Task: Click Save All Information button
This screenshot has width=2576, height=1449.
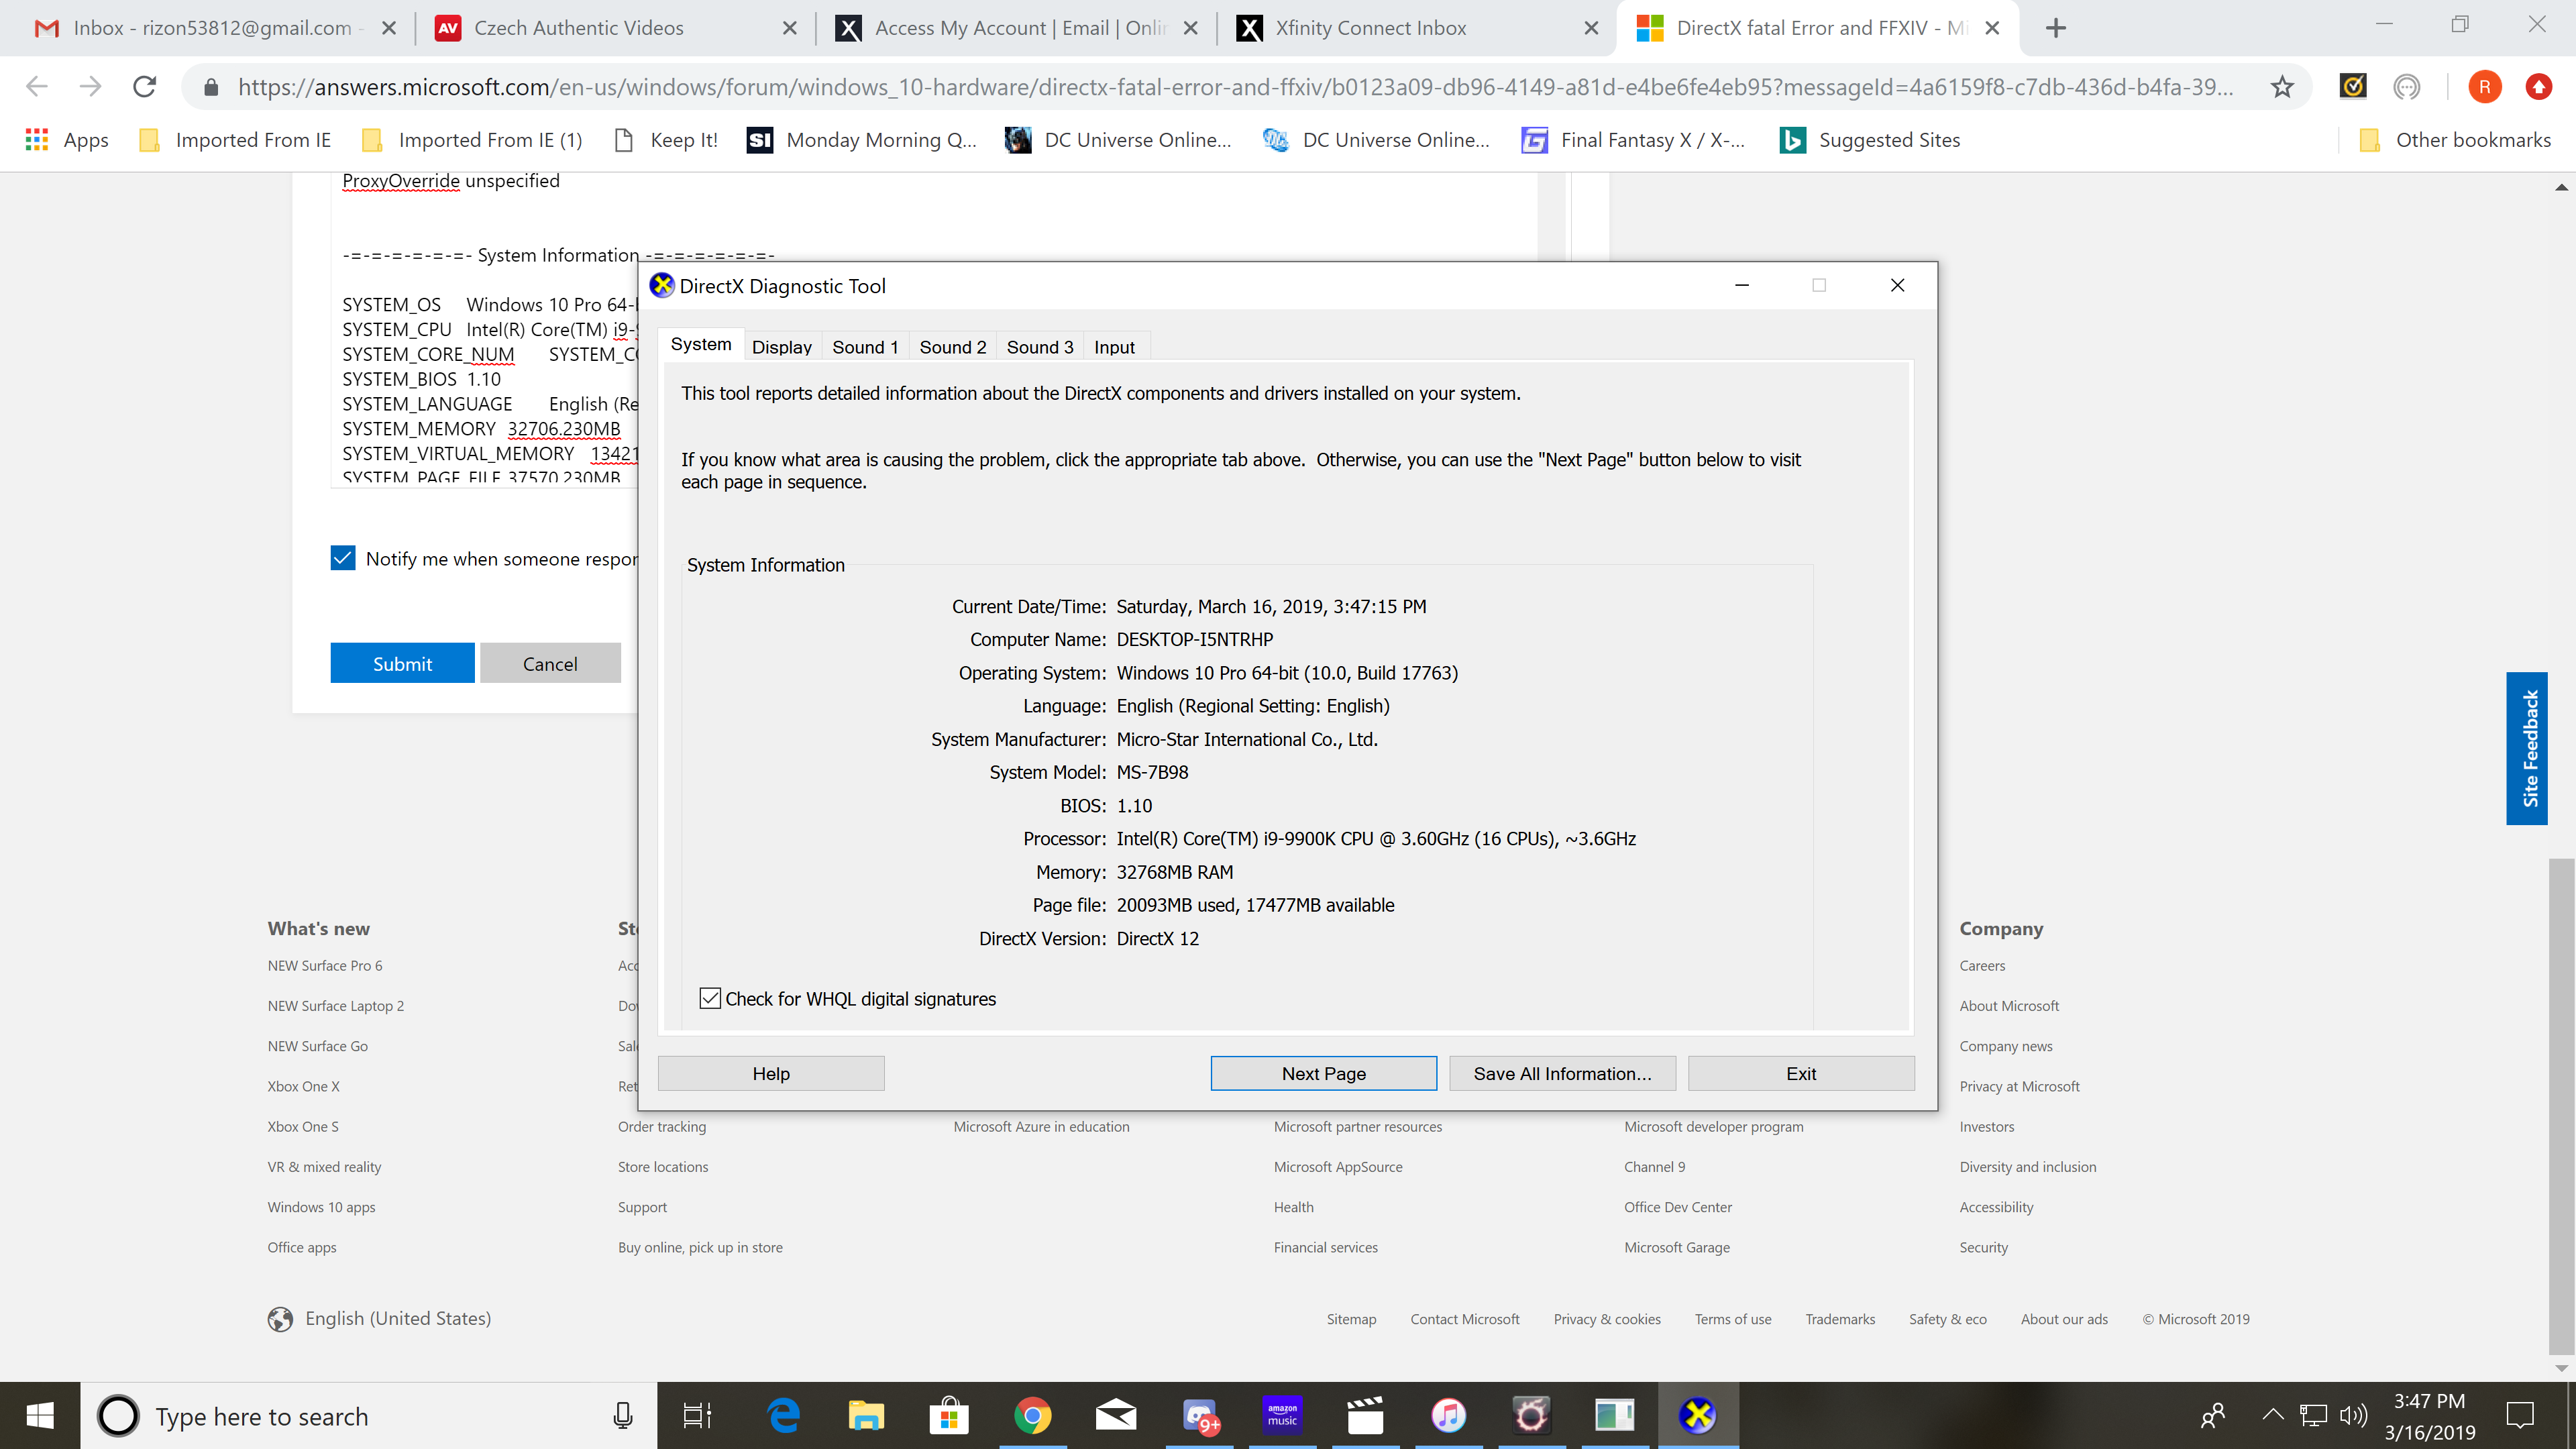Action: (x=1562, y=1073)
